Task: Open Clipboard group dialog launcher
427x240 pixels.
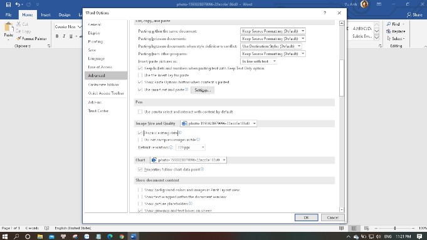Action: [49, 46]
